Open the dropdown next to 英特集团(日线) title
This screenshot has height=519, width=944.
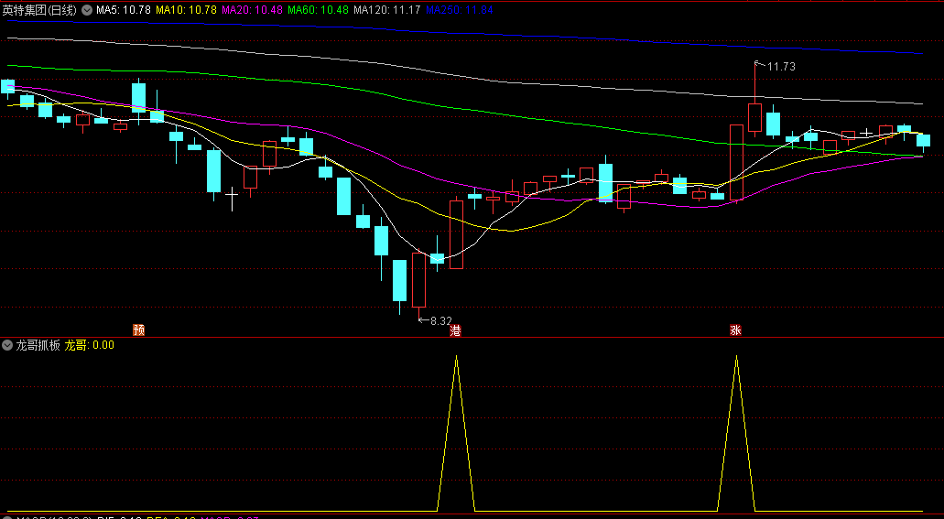coord(87,10)
